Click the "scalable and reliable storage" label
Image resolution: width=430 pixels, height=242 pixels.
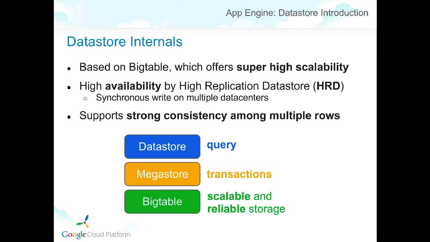(x=246, y=202)
